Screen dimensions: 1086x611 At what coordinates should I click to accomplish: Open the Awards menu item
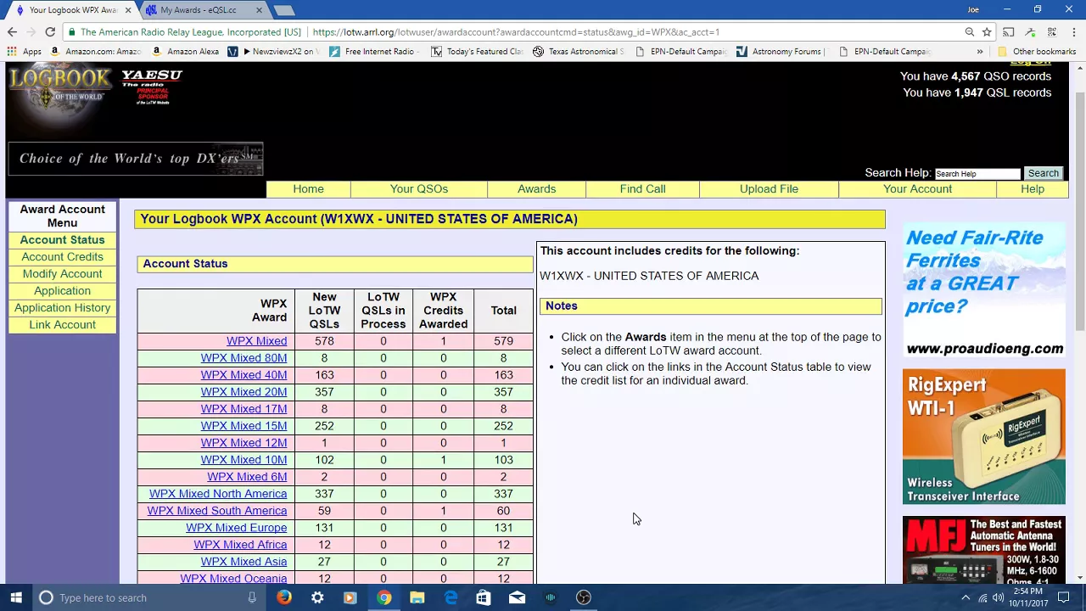537,189
